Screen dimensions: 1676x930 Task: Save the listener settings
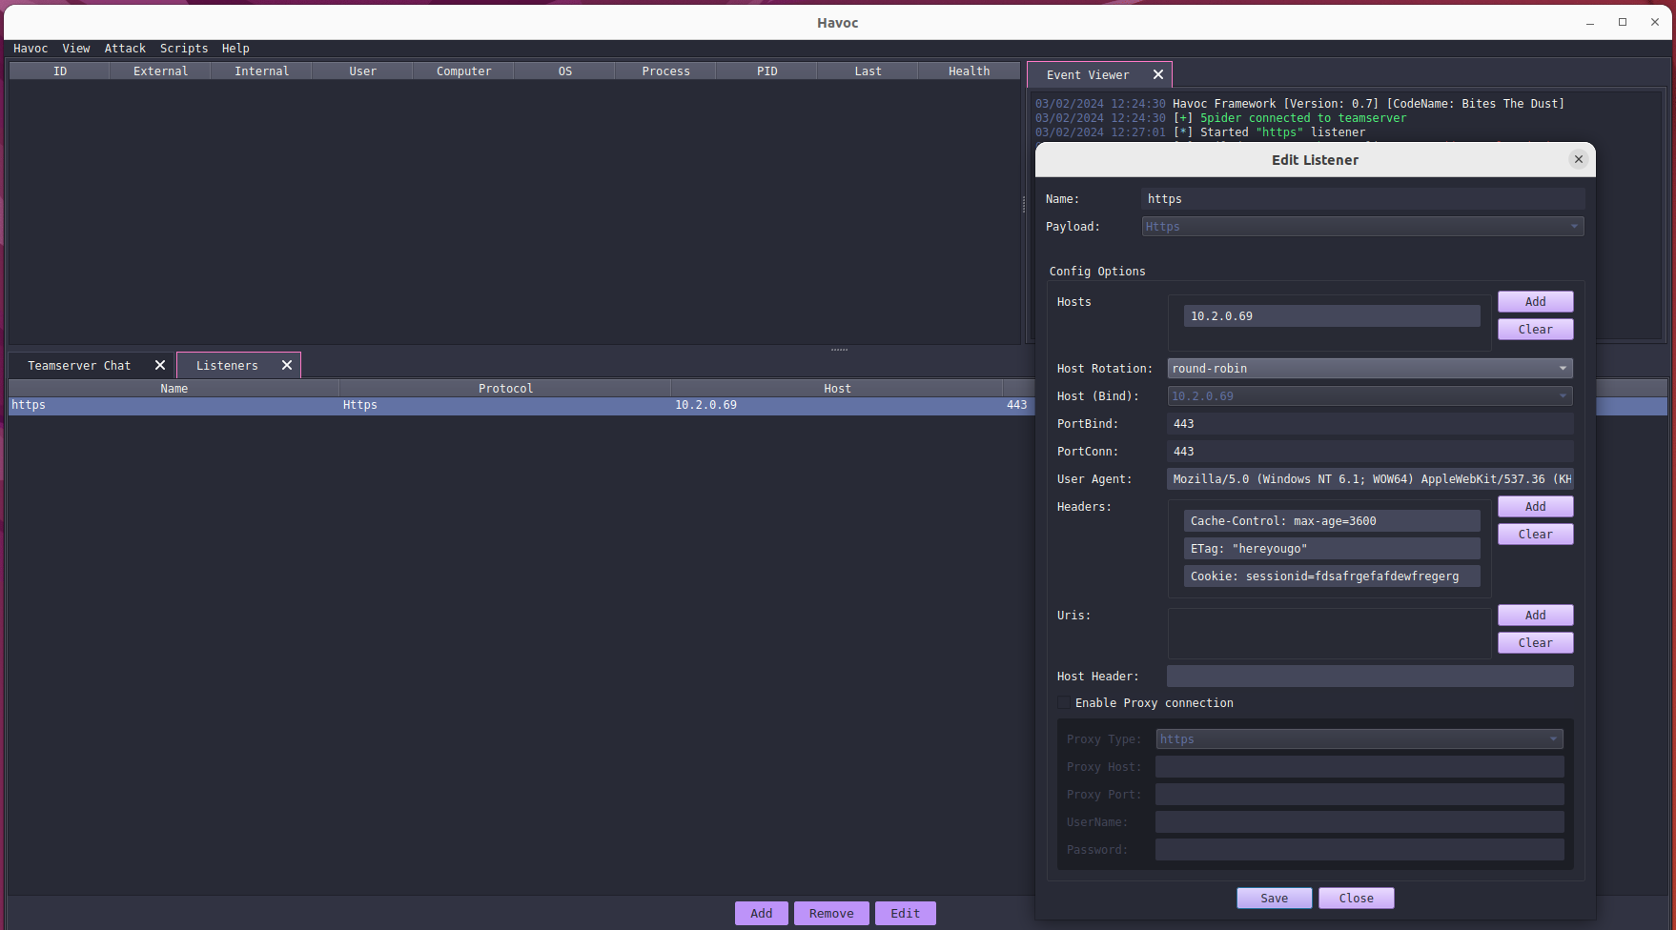pos(1275,899)
